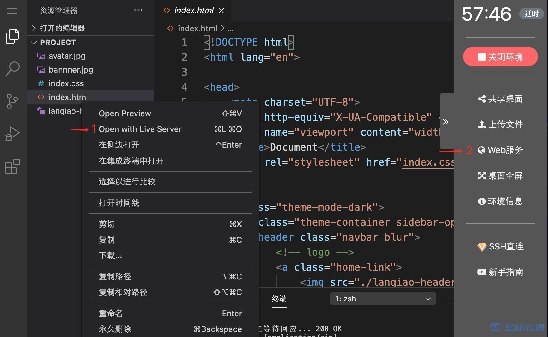Open the Explorer files icon in activity bar
The width and height of the screenshot is (548, 337).
point(12,36)
